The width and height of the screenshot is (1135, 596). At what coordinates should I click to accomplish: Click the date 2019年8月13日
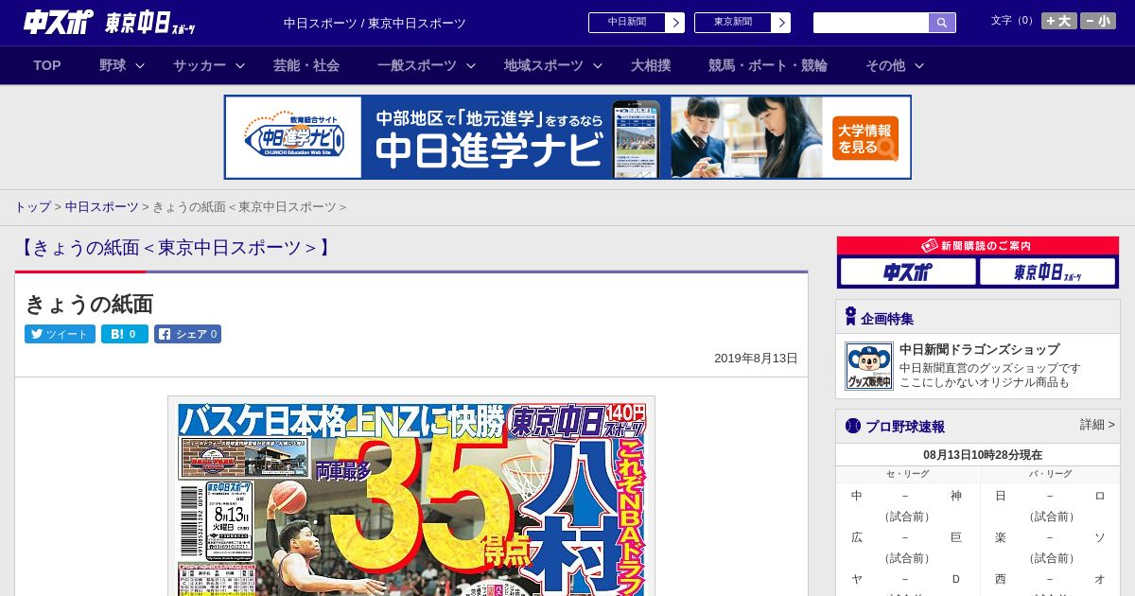point(756,359)
